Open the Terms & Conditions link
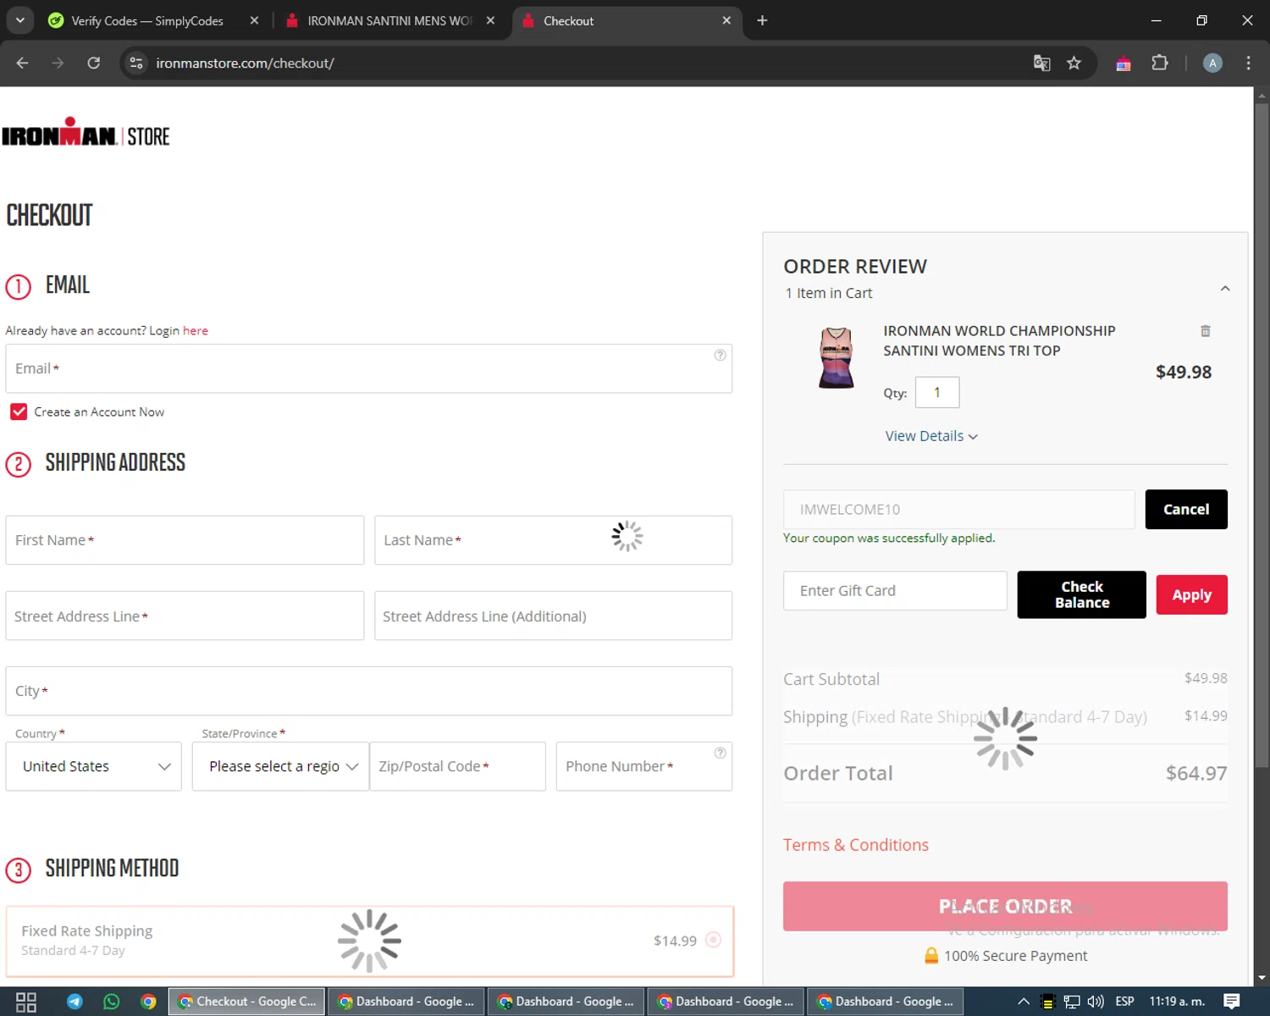The height and width of the screenshot is (1016, 1270). coord(856,845)
